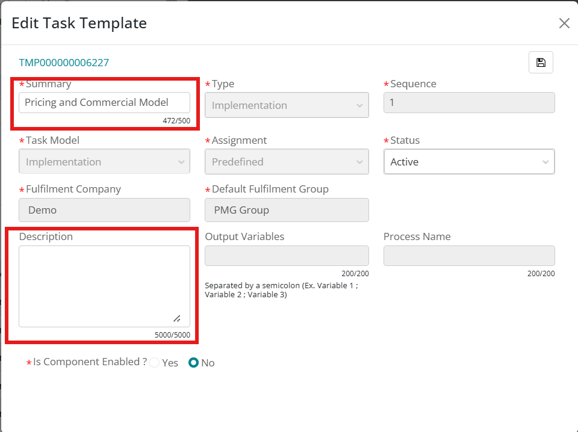This screenshot has height=432, width=578.
Task: Close the Edit Task Template dialog
Action: pos(564,23)
